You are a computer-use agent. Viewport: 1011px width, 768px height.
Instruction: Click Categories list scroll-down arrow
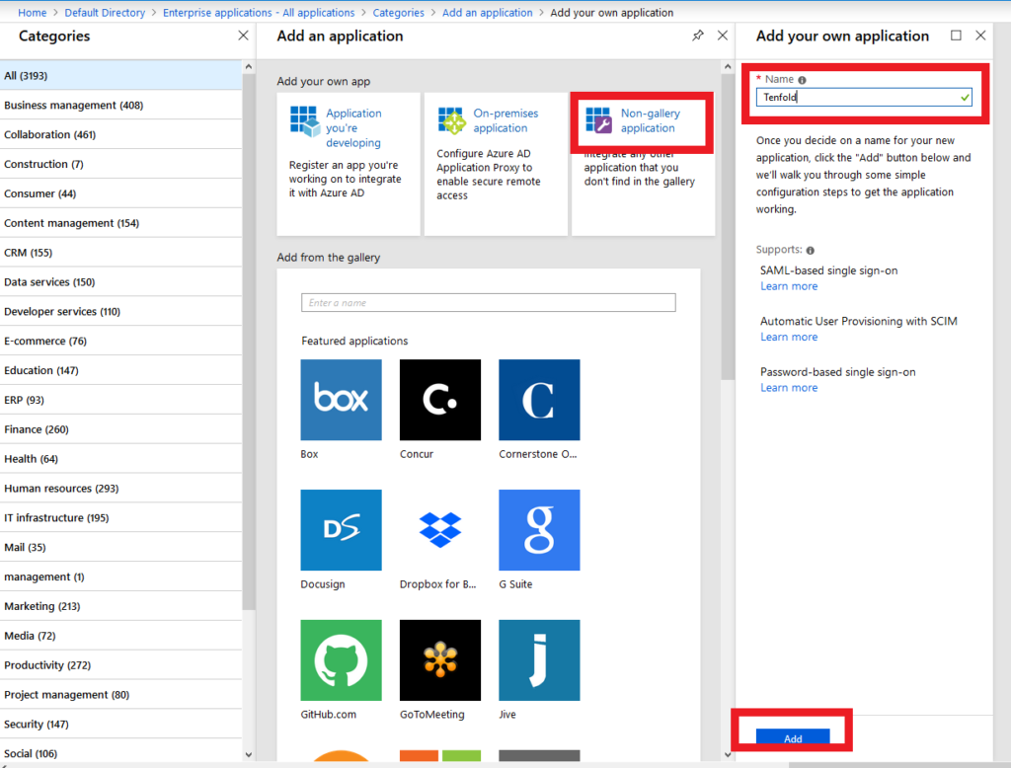click(249, 754)
